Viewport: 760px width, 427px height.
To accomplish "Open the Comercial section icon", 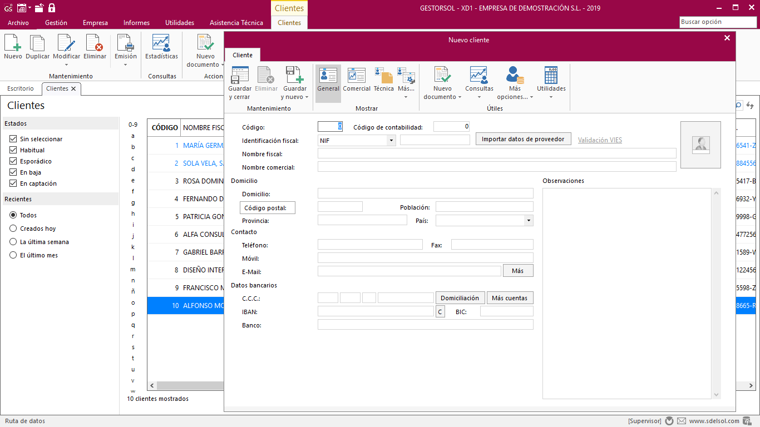I will (x=356, y=75).
